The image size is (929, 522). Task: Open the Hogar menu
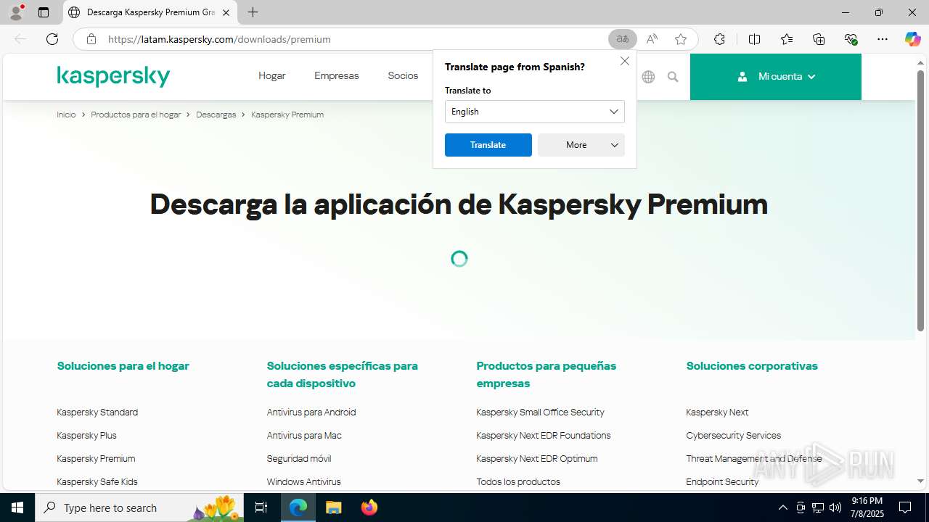(272, 75)
